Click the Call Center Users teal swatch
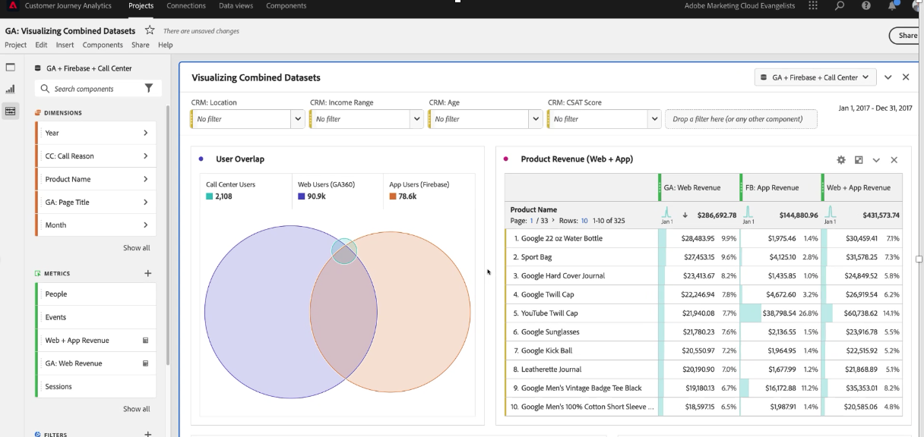This screenshot has height=437, width=924. coord(210,196)
